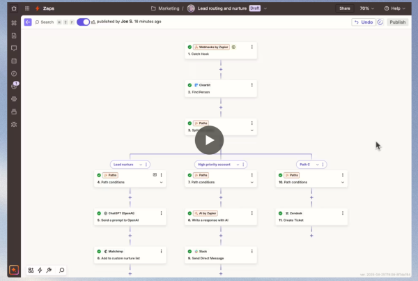This screenshot has height=281, width=418.
Task: Open the debug bug icon in sidebar
Action: [x=14, y=124]
